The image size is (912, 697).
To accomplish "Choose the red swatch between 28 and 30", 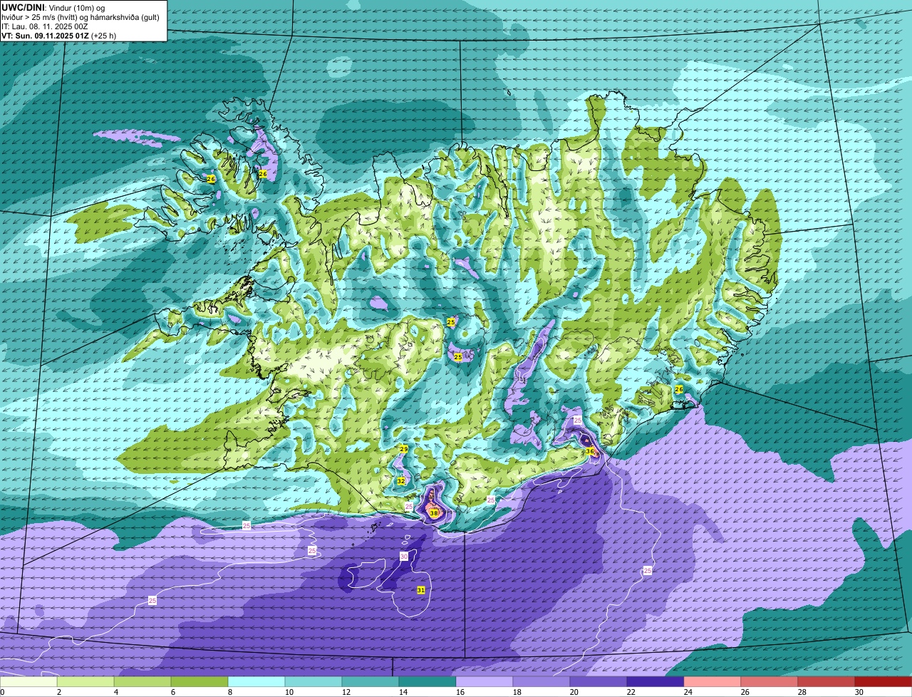I will 826,682.
